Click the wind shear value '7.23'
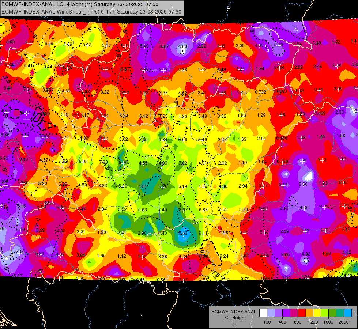Screen dimensions: 358x329 (x=163, y=116)
